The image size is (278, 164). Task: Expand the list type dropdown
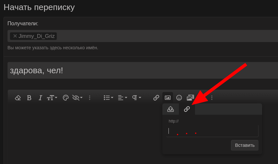[x=109, y=98]
